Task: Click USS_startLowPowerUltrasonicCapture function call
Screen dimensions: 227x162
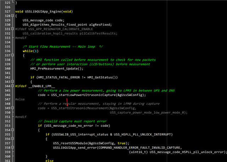Action: tap(83, 95)
